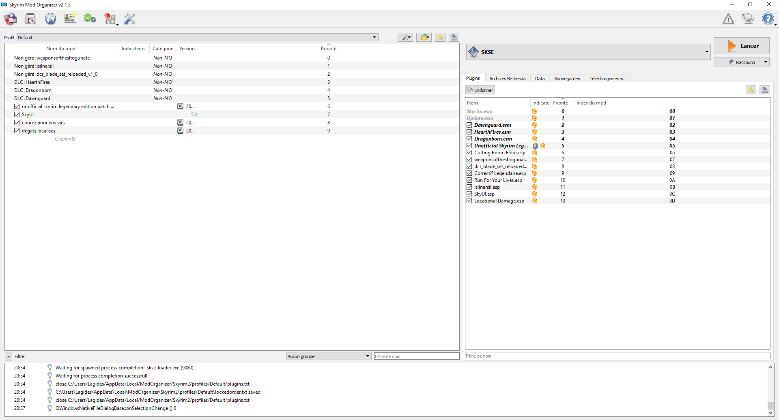
Task: Open Settings wrench and screwdriver icon
Action: pos(129,19)
